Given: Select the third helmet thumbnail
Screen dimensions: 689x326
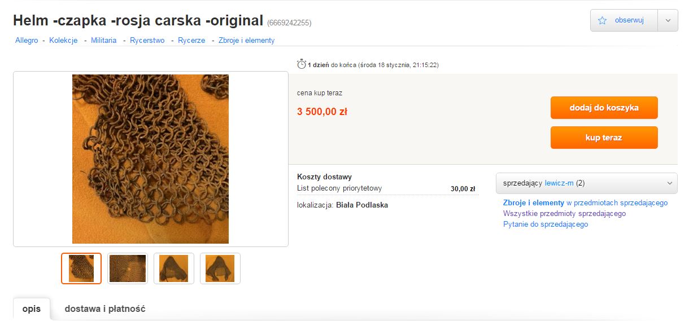Looking at the screenshot, I should 174,268.
